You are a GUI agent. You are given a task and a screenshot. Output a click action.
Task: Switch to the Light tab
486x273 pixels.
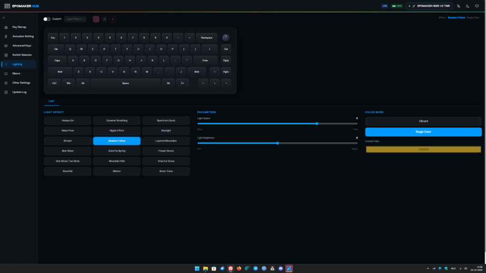(x=51, y=101)
